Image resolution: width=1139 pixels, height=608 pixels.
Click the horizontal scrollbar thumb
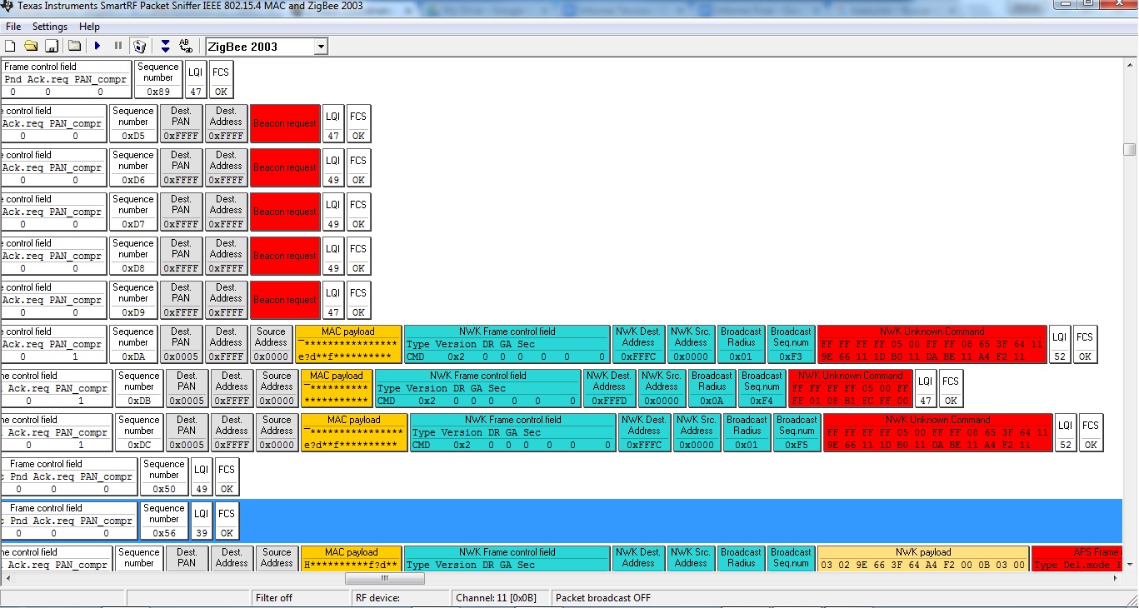pyautogui.click(x=385, y=578)
